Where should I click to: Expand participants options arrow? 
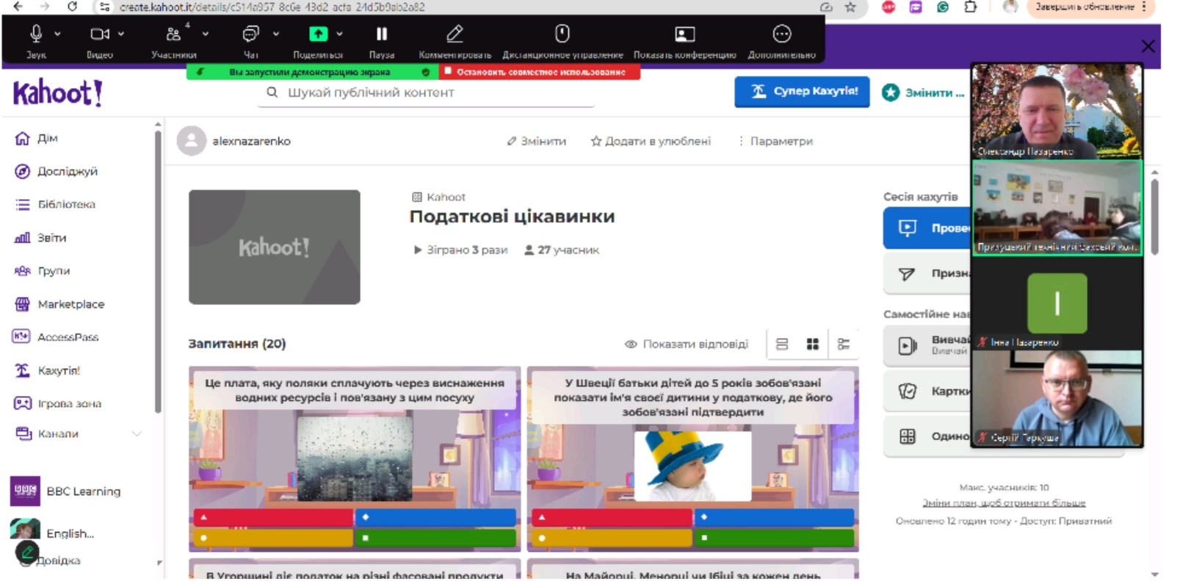tap(206, 34)
